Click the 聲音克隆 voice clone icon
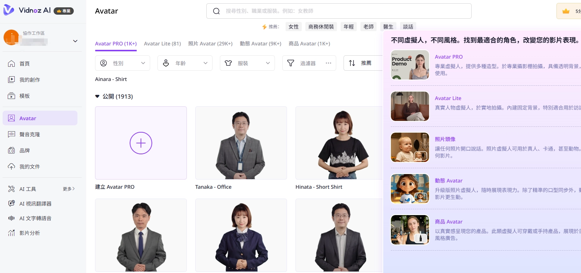581x273 pixels. tap(11, 134)
